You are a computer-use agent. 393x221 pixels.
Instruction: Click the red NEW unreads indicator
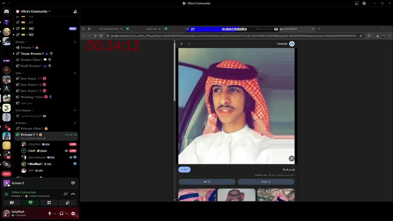pyautogui.click(x=6, y=174)
